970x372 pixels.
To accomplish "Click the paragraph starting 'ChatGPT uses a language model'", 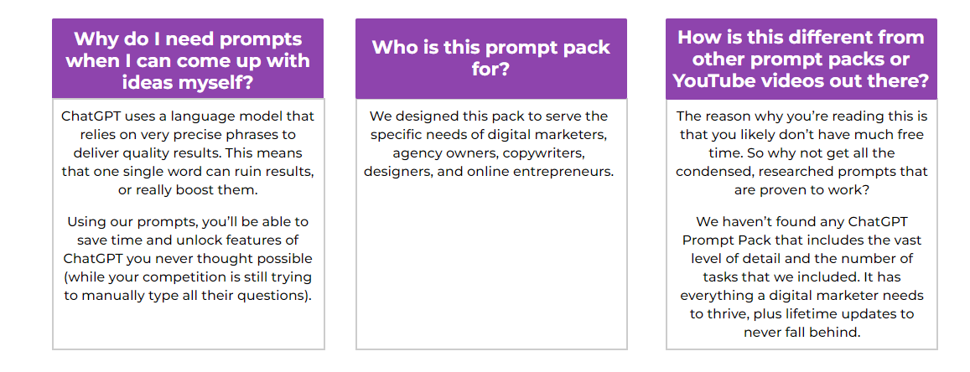I will click(x=188, y=152).
